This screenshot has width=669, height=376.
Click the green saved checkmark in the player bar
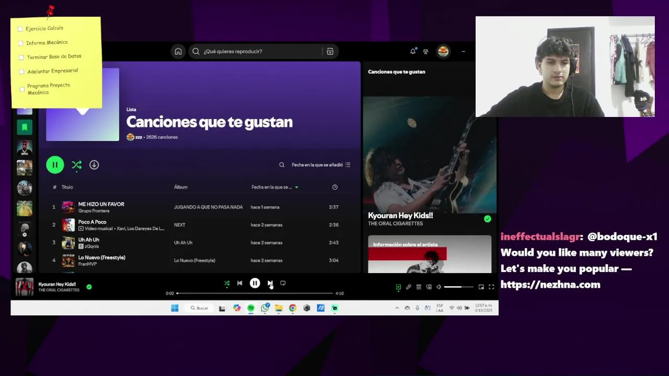click(89, 287)
